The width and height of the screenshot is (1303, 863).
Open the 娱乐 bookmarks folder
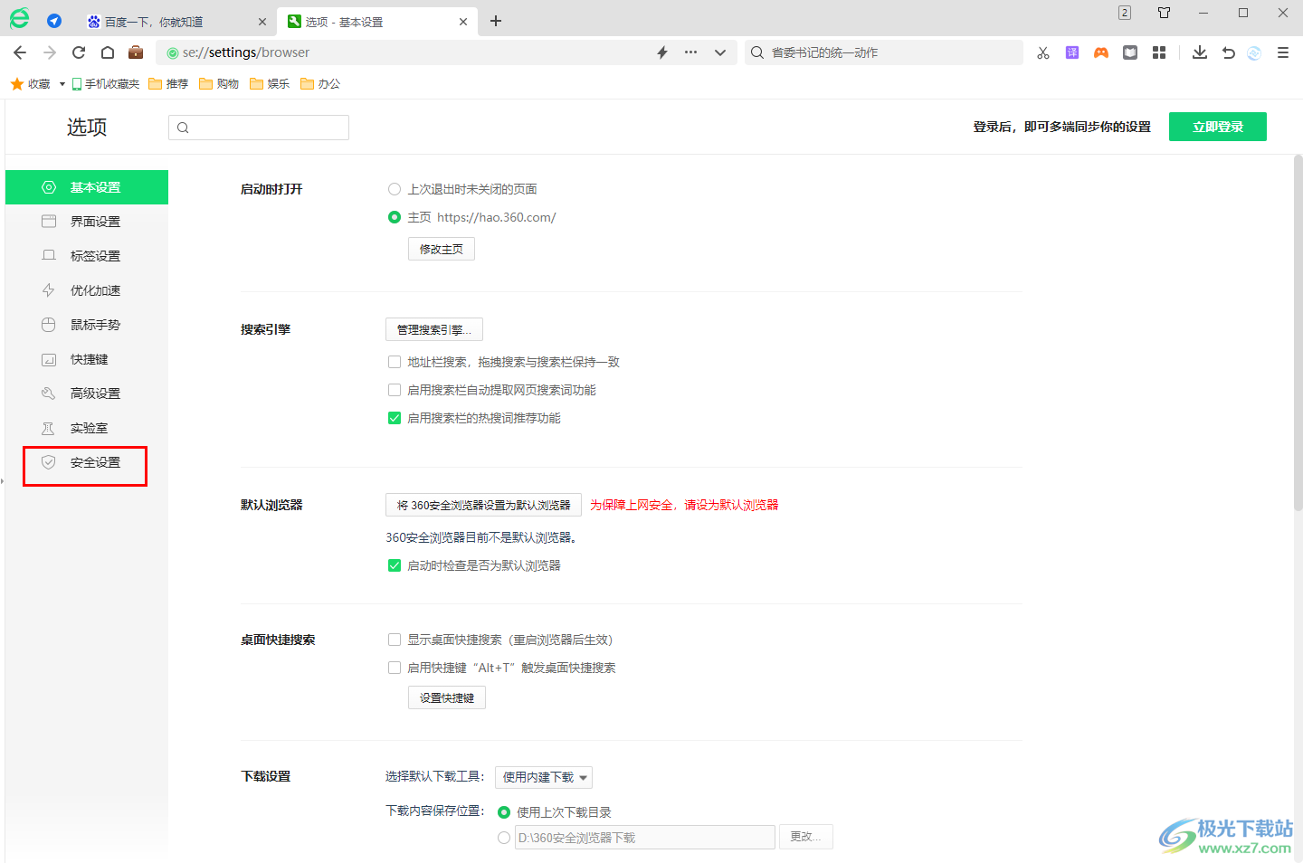(270, 84)
